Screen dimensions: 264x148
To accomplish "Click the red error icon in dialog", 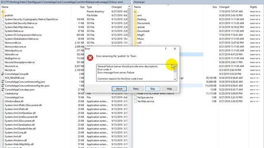I will point(90,58).
